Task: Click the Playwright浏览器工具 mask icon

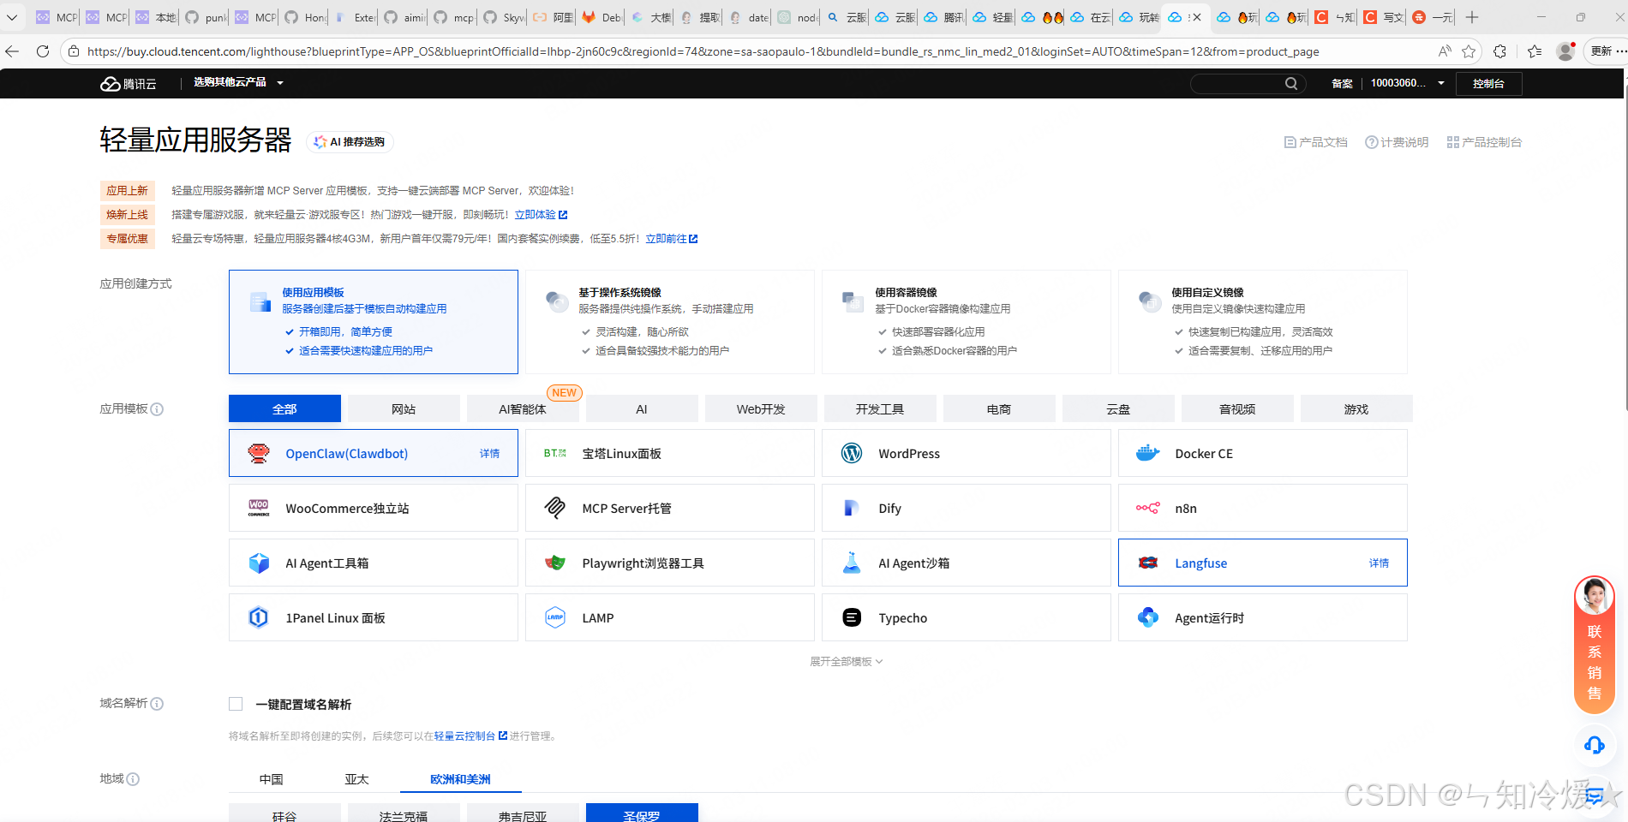Action: [x=555, y=563]
